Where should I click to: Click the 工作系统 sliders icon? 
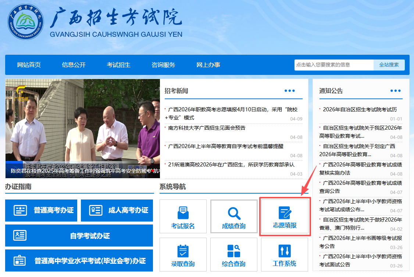[x=285, y=251]
